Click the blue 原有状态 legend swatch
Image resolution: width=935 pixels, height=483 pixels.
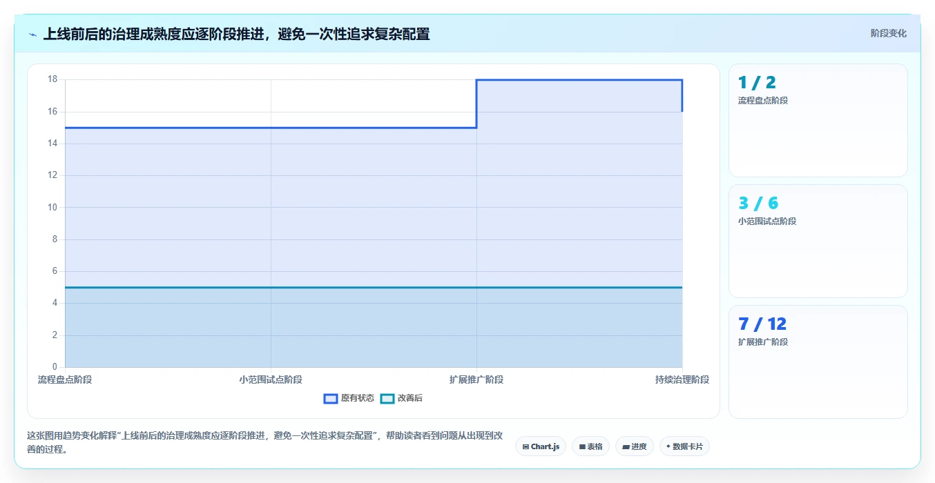click(331, 398)
